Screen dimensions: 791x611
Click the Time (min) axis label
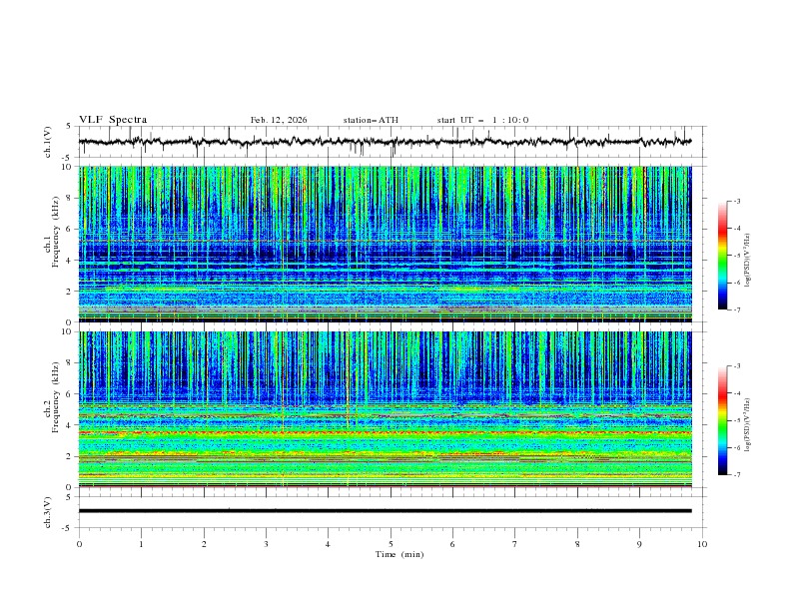tap(397, 553)
